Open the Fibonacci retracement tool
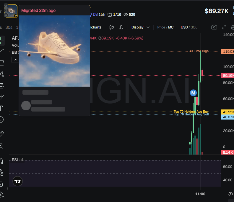Screen dimensions: 234x202 point(2,63)
